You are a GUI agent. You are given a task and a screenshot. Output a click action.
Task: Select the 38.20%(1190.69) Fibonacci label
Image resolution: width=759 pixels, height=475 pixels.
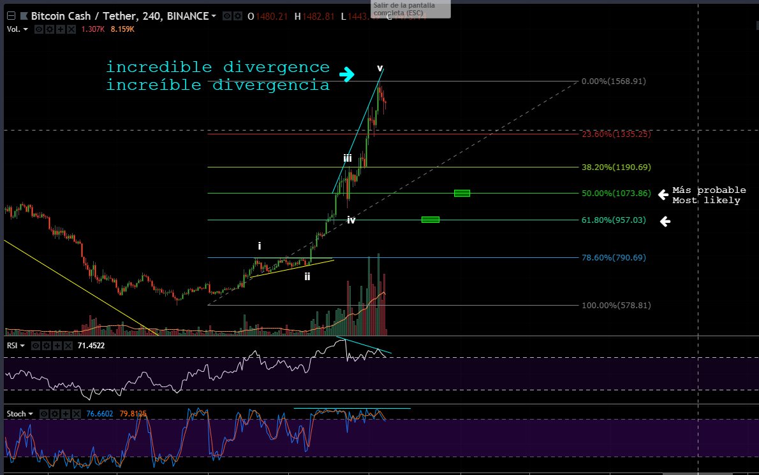pyautogui.click(x=616, y=167)
